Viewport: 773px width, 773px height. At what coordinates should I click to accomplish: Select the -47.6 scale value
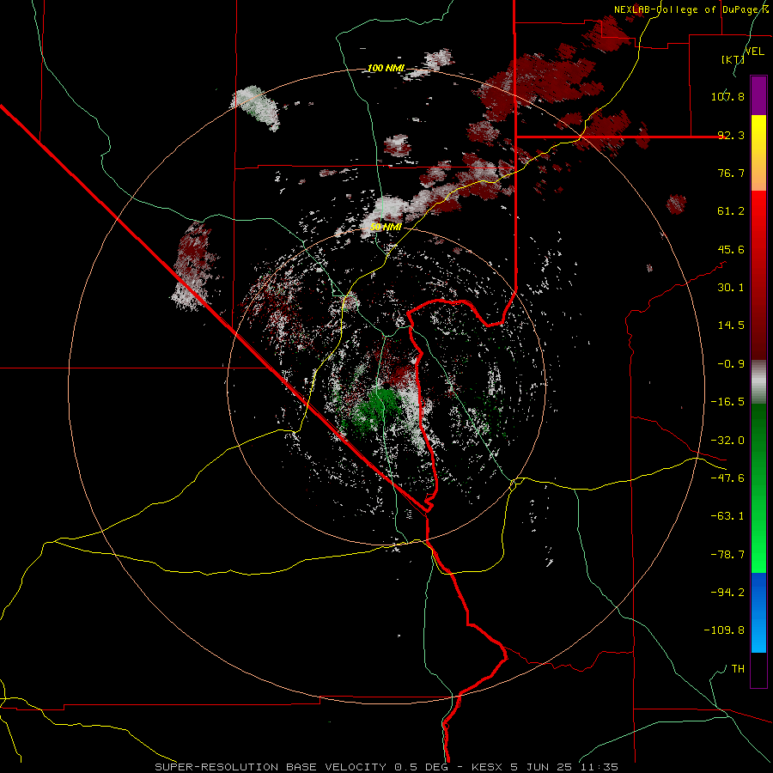point(727,478)
